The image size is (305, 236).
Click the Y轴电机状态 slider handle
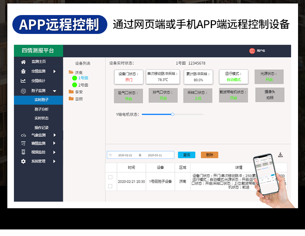[x=173, y=114]
